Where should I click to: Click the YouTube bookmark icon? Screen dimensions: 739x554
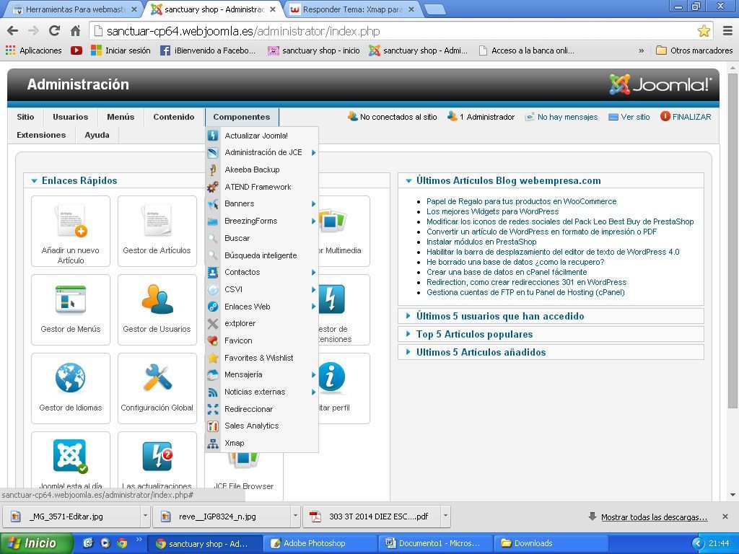coord(76,50)
